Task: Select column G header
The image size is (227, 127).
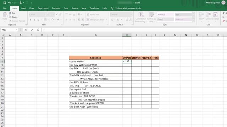Action: tap(95, 35)
